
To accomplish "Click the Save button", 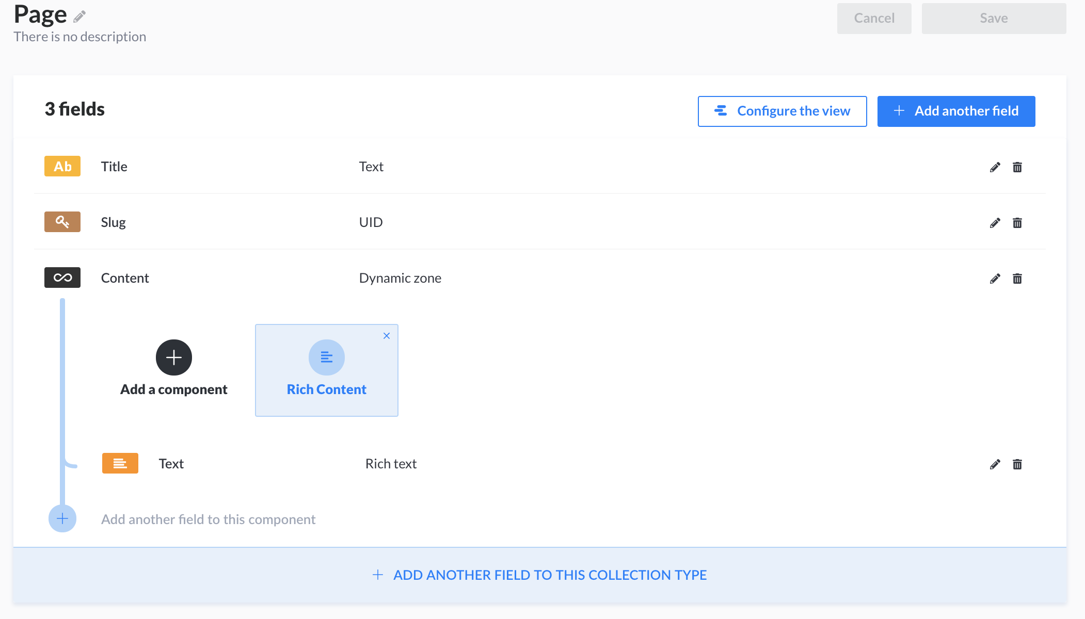I will pyautogui.click(x=994, y=19).
